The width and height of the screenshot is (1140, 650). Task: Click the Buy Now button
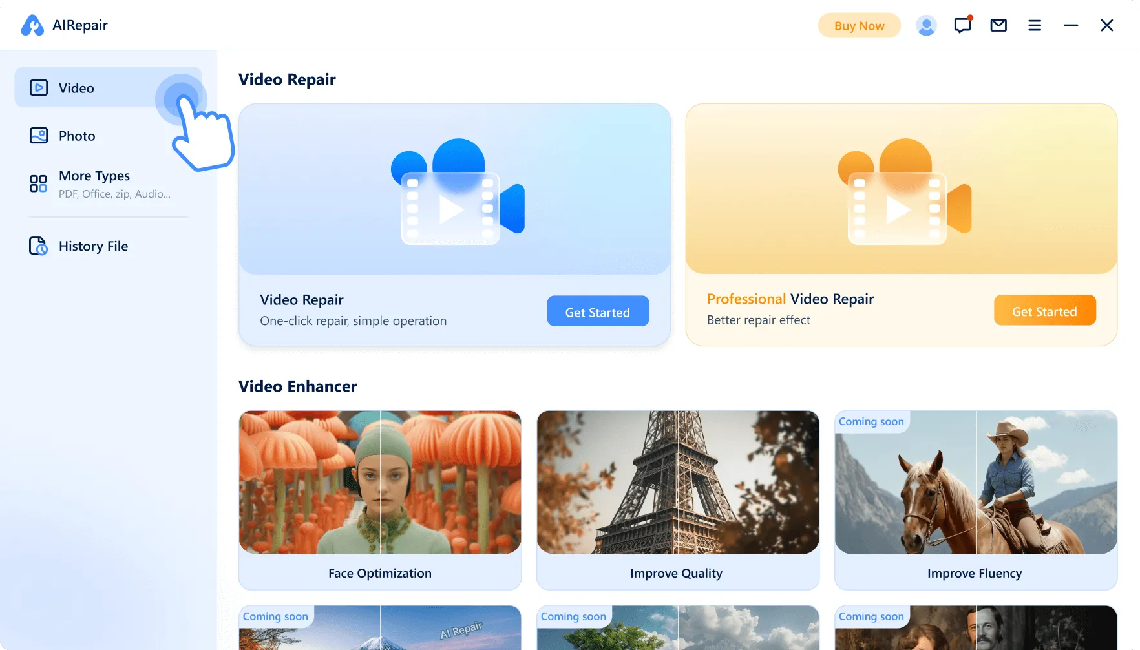[859, 26]
